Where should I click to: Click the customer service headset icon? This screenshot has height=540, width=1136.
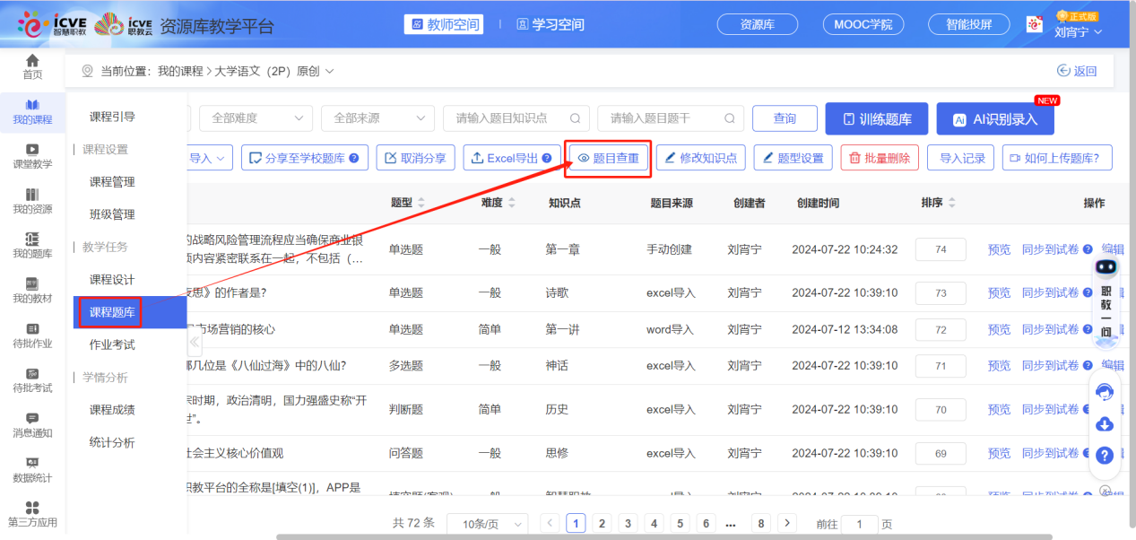tap(1106, 392)
